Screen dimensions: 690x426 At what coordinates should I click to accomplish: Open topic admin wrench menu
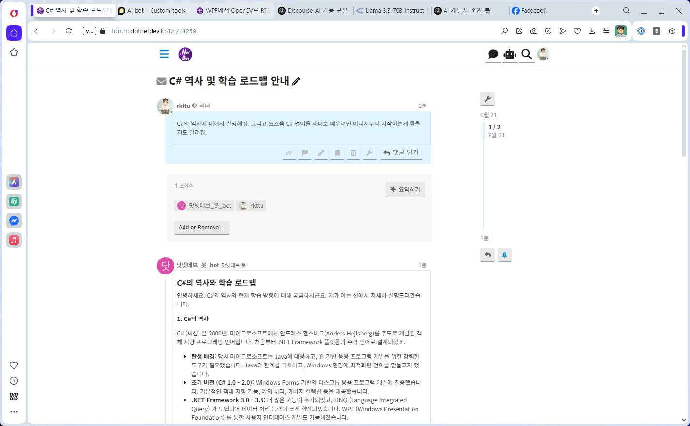coord(488,99)
